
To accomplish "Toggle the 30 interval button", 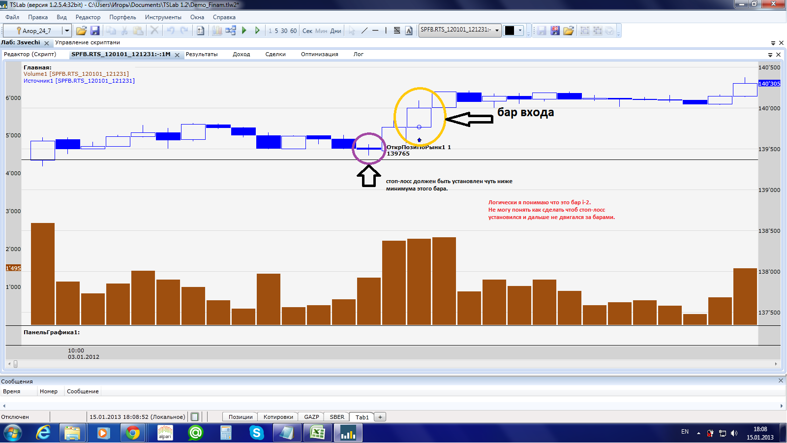I will pyautogui.click(x=284, y=31).
